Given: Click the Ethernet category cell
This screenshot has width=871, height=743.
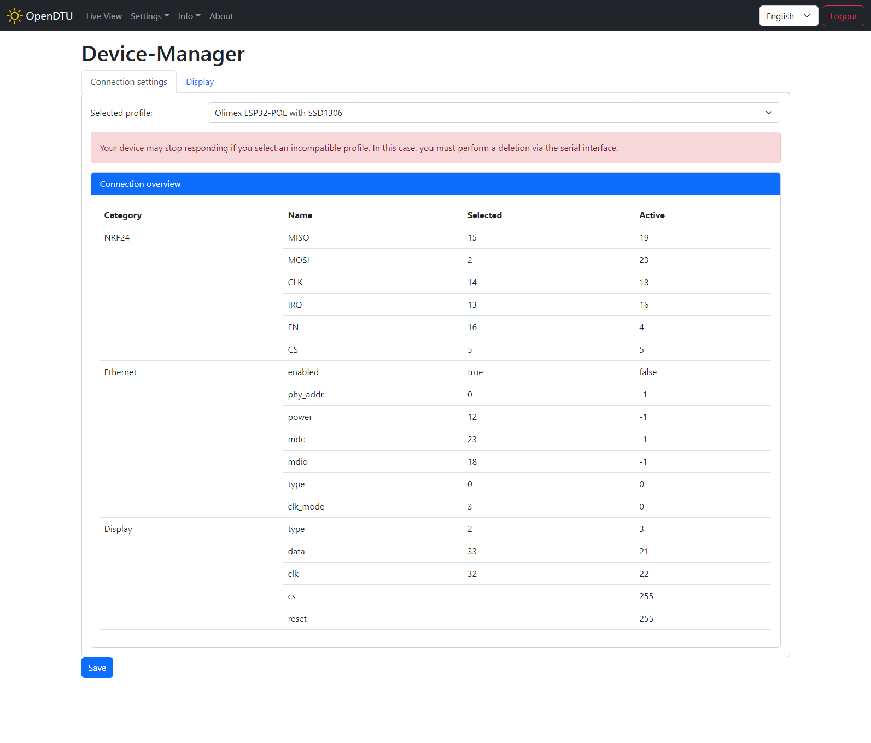Looking at the screenshot, I should click(x=120, y=372).
